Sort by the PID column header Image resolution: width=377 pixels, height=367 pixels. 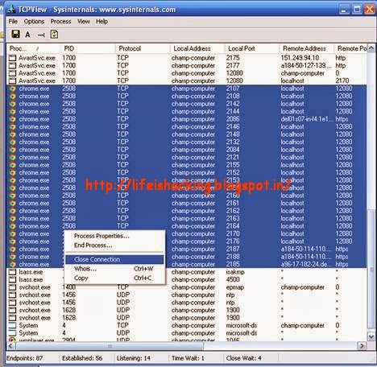click(x=88, y=48)
